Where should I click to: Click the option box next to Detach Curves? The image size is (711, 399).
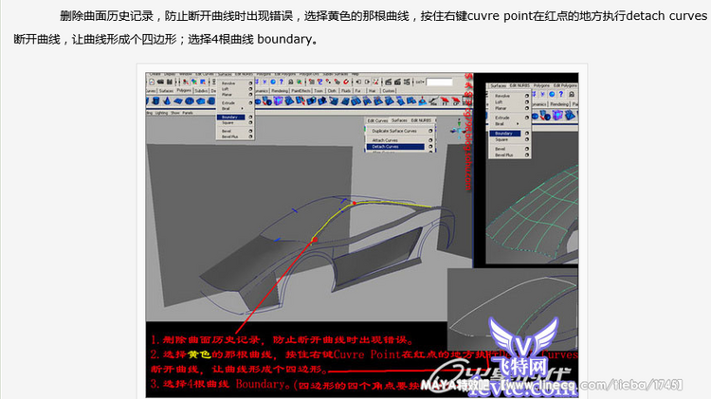[430, 147]
